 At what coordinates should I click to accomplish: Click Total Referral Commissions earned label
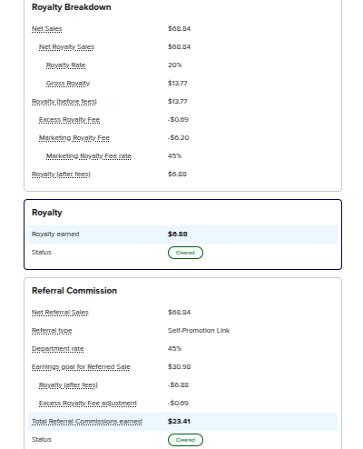pos(87,422)
